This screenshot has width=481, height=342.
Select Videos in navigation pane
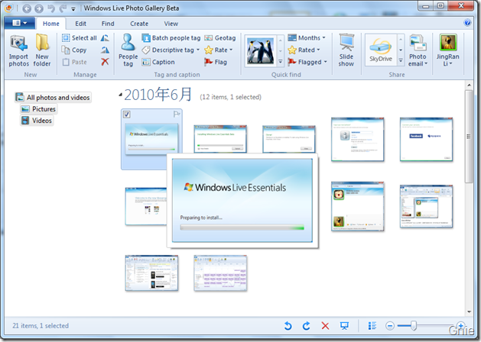point(37,121)
